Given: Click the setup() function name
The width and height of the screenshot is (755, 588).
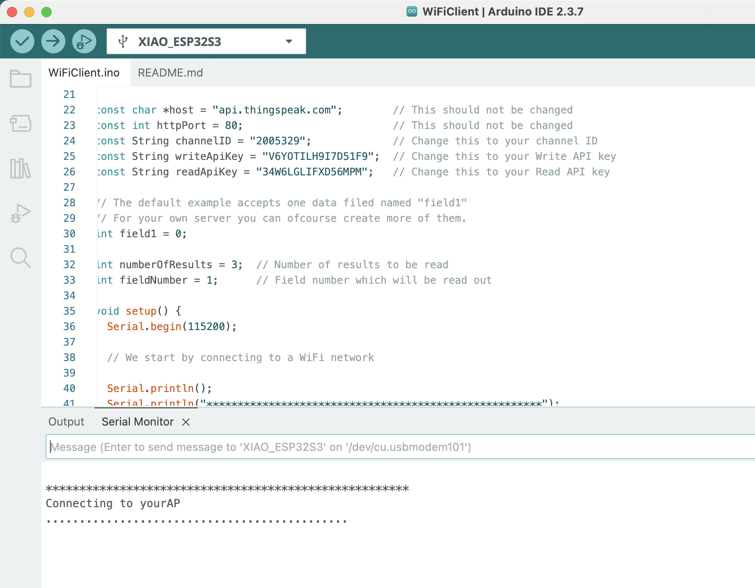Looking at the screenshot, I should (x=141, y=311).
